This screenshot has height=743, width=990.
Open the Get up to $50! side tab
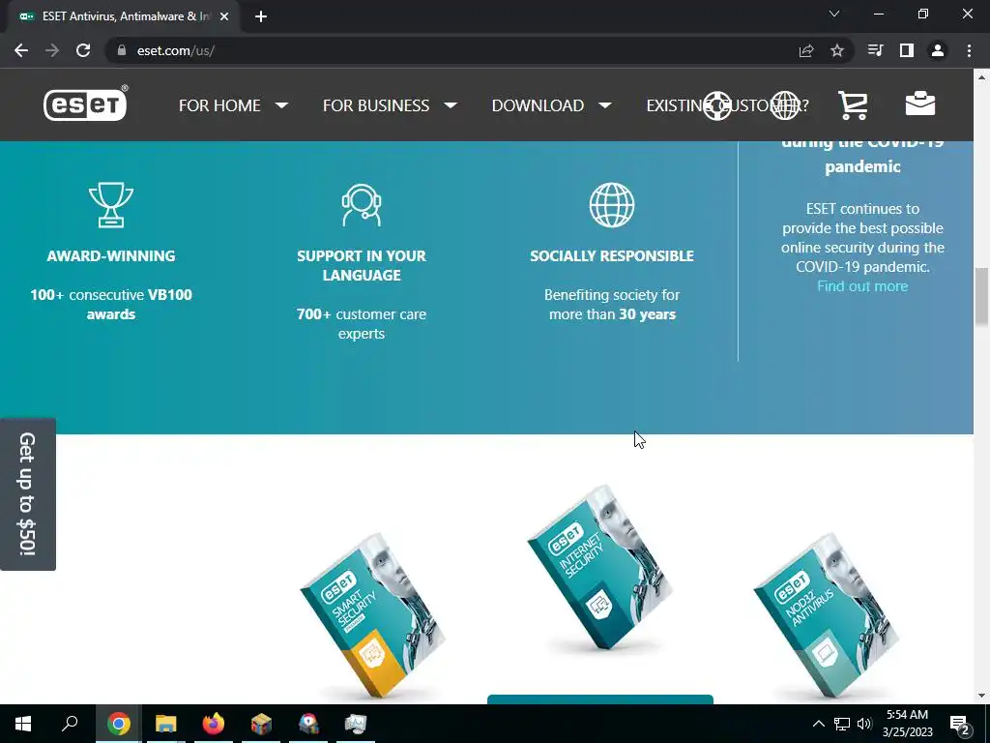click(x=28, y=494)
